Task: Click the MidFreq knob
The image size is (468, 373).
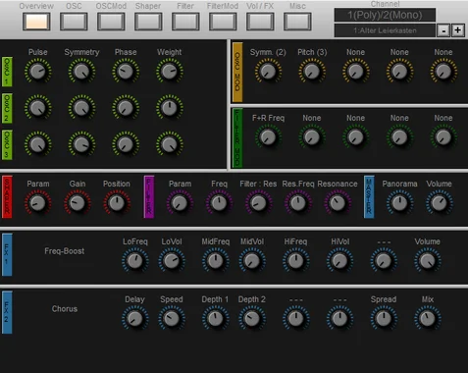Action: coord(215,261)
